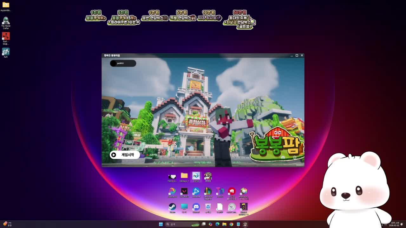Open the grey disc-shaped desktop shortcut
The height and width of the screenshot is (228, 406).
232,208
